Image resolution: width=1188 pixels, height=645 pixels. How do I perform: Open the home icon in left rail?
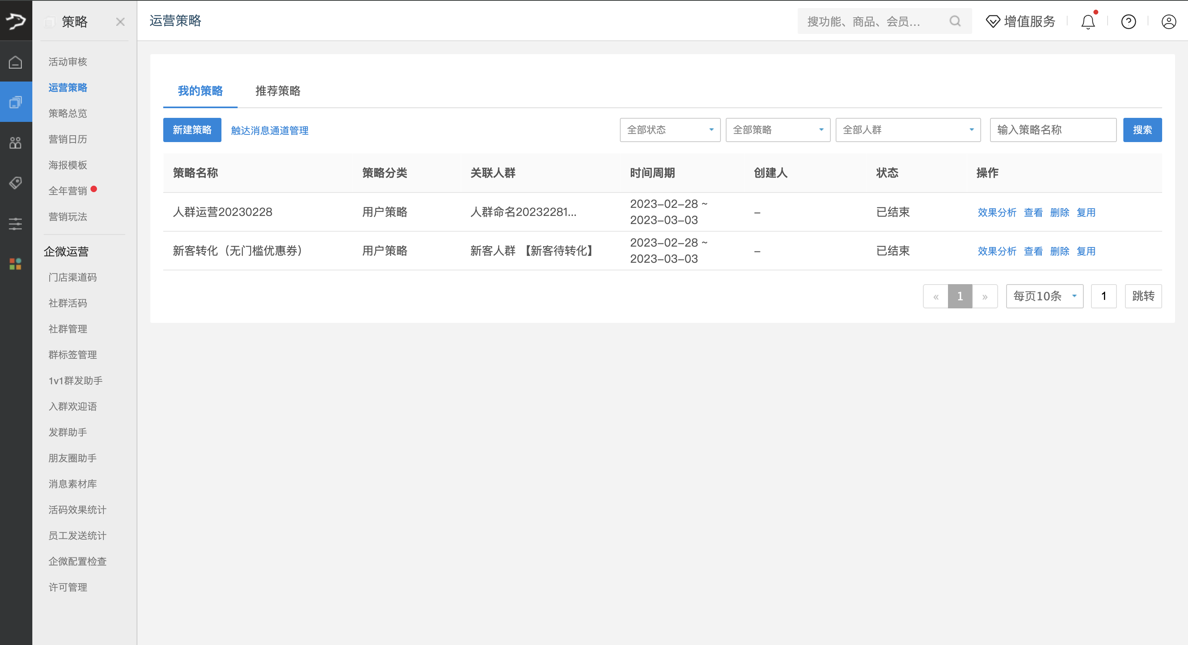coord(16,62)
